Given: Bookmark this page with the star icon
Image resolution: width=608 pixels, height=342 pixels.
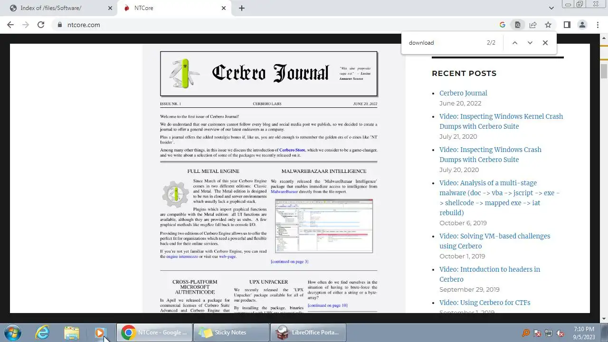Looking at the screenshot, I should click(548, 25).
